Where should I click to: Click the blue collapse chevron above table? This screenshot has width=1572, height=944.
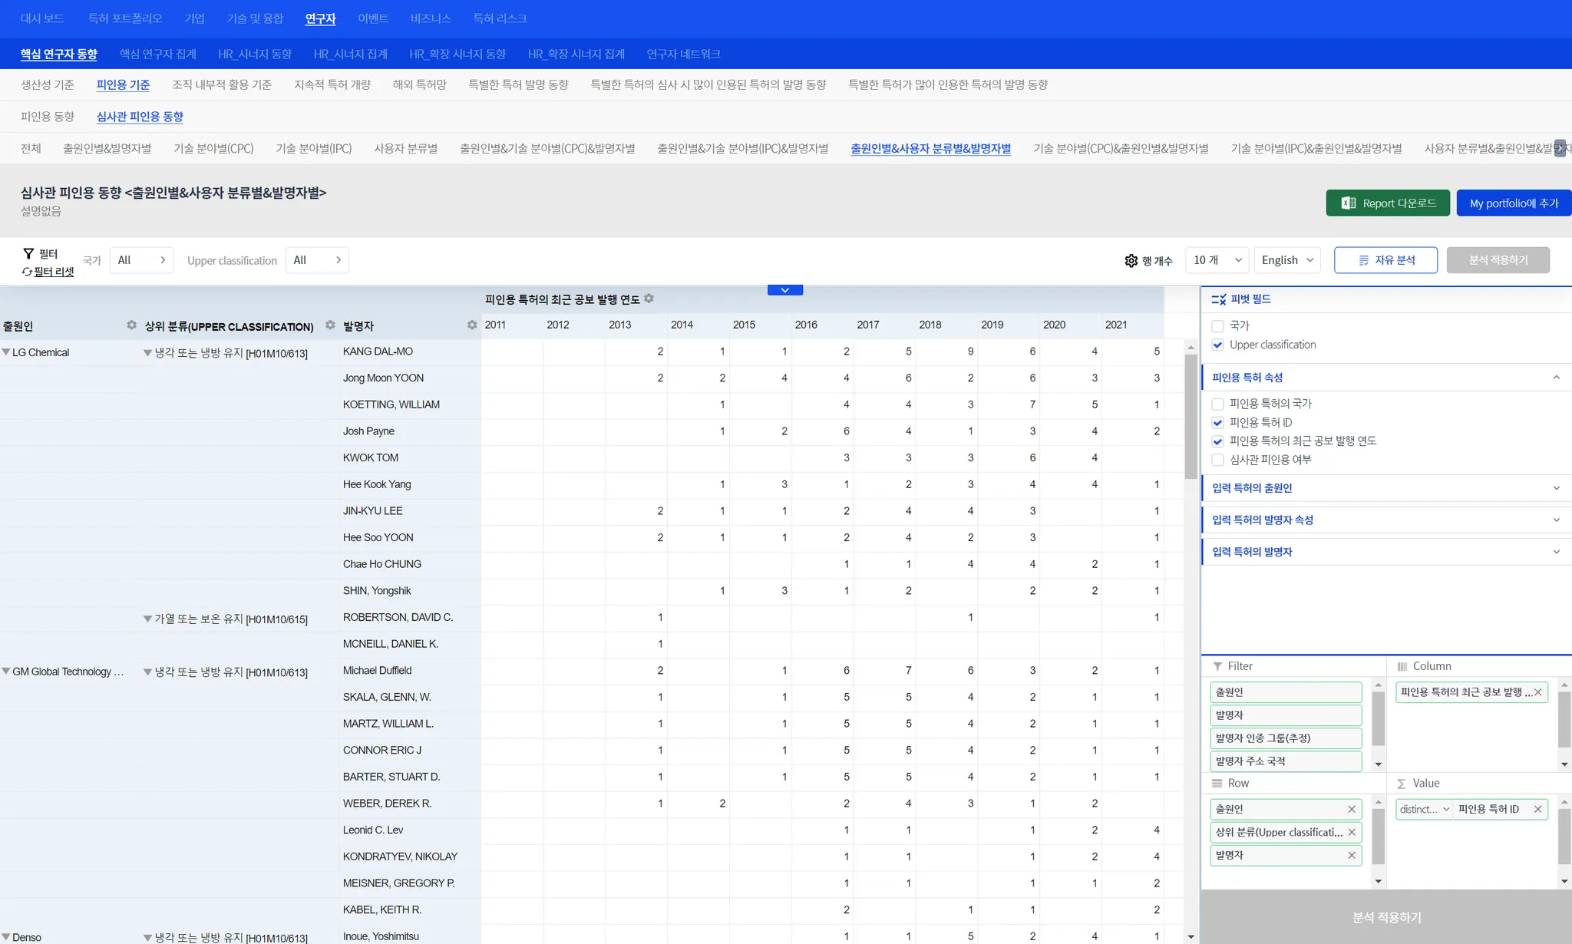[784, 290]
